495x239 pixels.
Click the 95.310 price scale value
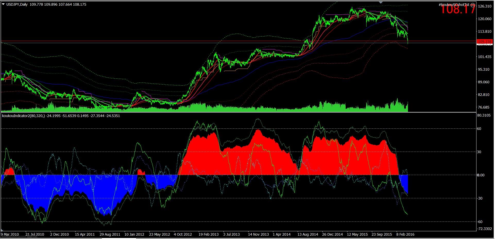(x=484, y=69)
